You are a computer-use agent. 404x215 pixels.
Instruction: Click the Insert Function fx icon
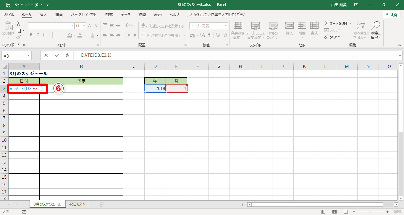[67, 55]
